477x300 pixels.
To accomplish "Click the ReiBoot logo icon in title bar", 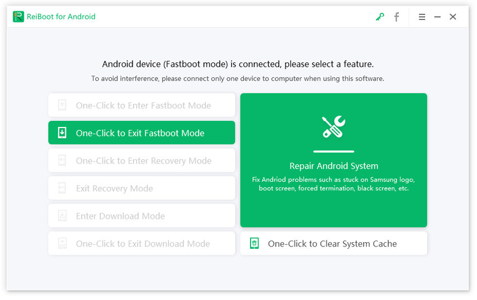I will (18, 17).
